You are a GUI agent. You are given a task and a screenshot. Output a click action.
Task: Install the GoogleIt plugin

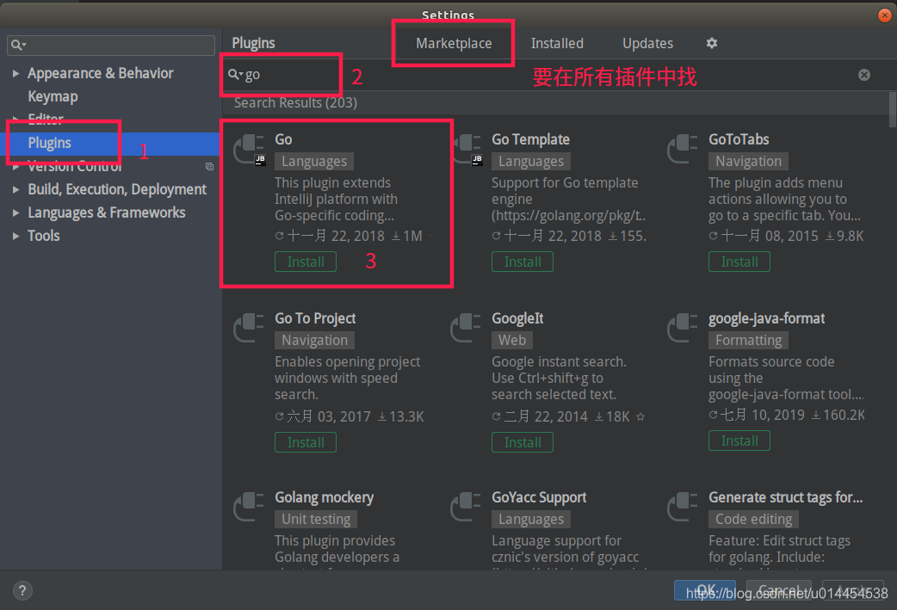point(523,442)
